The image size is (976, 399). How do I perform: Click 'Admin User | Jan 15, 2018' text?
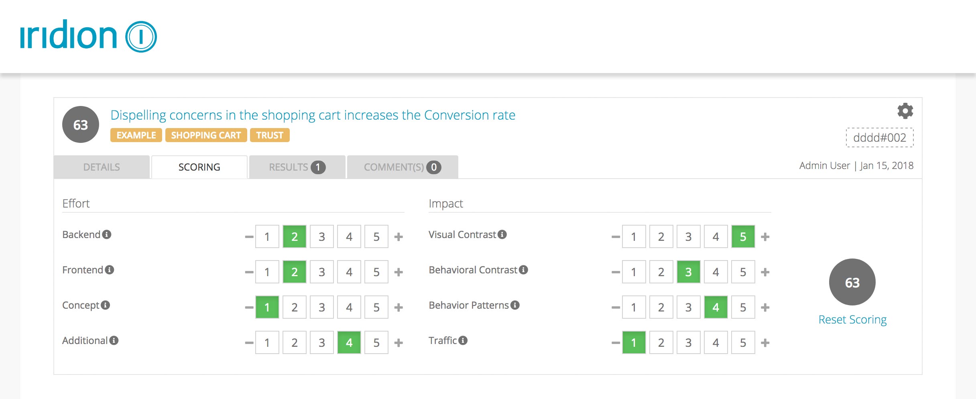coord(856,166)
